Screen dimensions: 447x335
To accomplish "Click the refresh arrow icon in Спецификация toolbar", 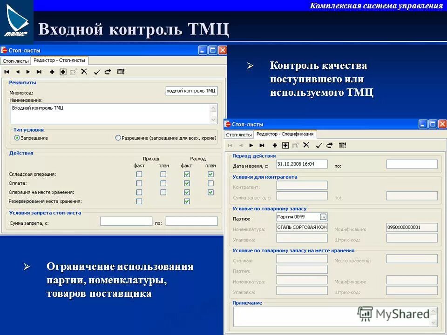I will [x=330, y=145].
